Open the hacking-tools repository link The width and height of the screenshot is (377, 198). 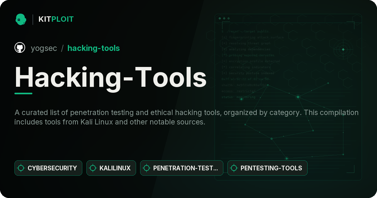tap(94, 48)
